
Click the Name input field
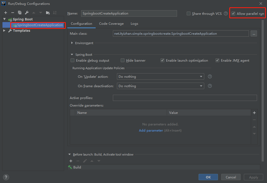(x=129, y=13)
